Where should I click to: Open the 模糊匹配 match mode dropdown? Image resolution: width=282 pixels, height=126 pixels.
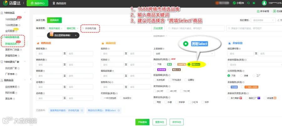pos(73,28)
